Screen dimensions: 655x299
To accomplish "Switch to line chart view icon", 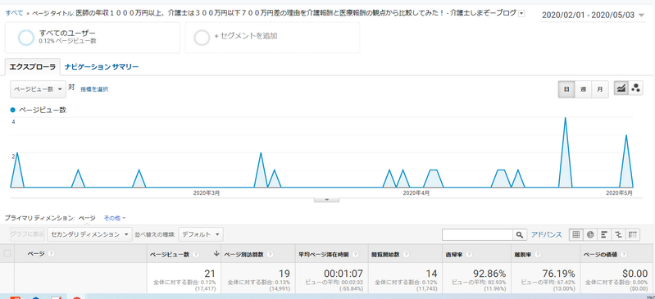I will pyautogui.click(x=621, y=88).
